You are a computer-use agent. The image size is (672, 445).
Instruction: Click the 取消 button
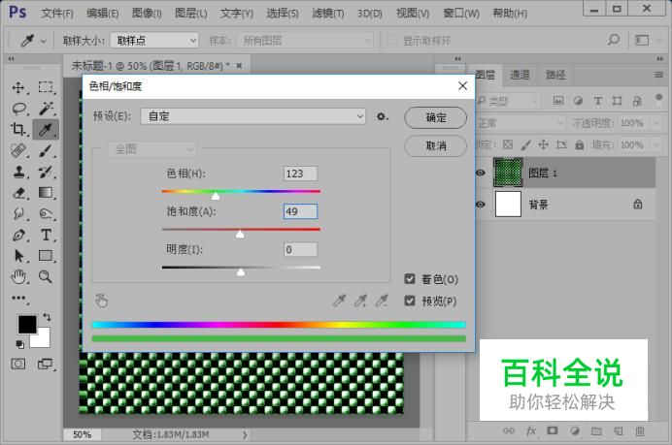point(435,145)
